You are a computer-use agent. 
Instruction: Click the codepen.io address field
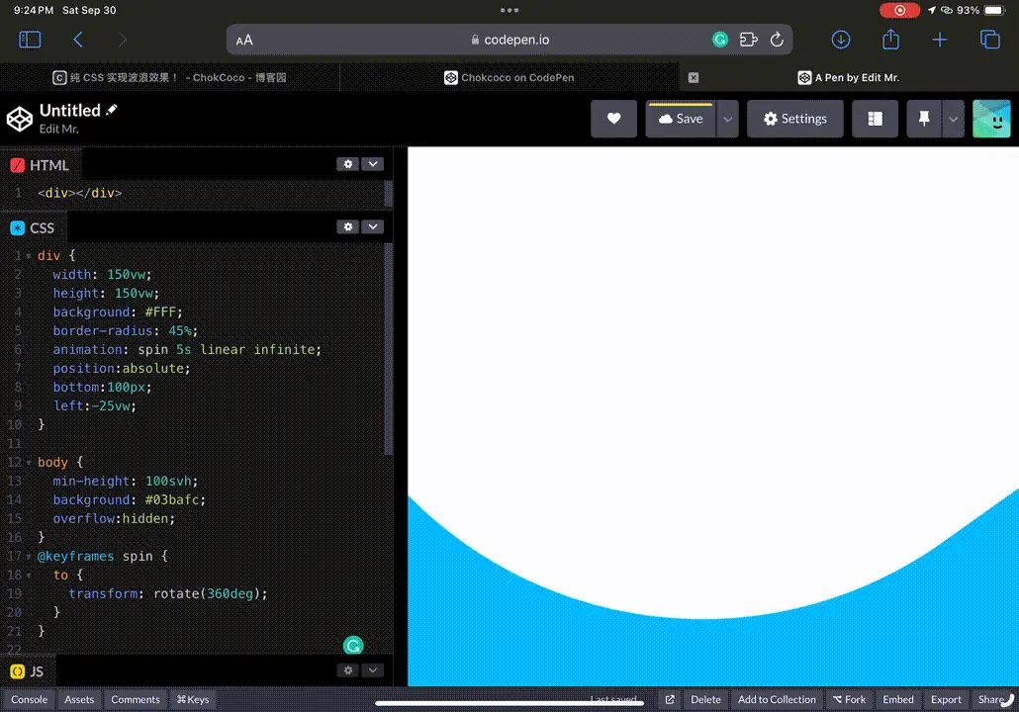tap(509, 40)
